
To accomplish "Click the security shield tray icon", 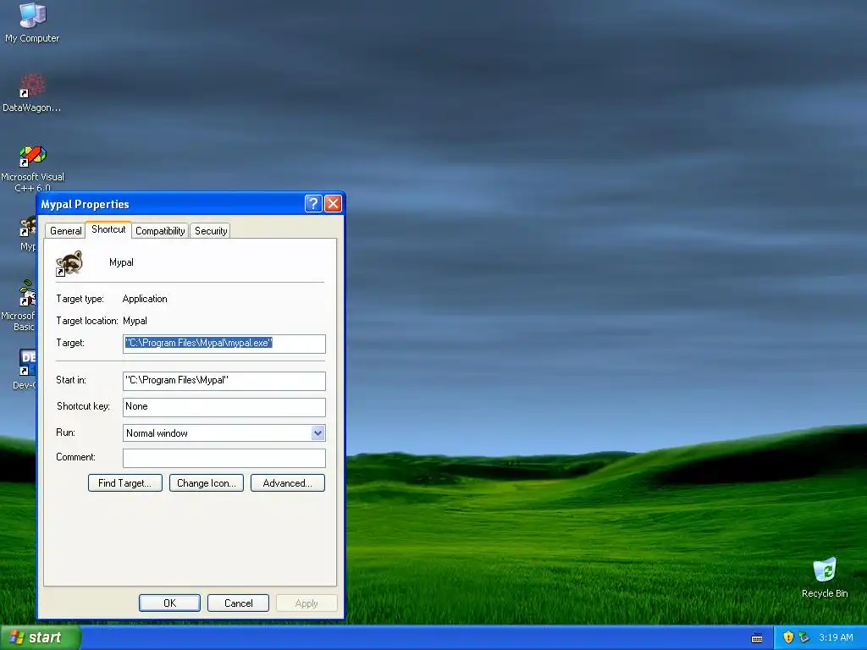I will tap(788, 637).
